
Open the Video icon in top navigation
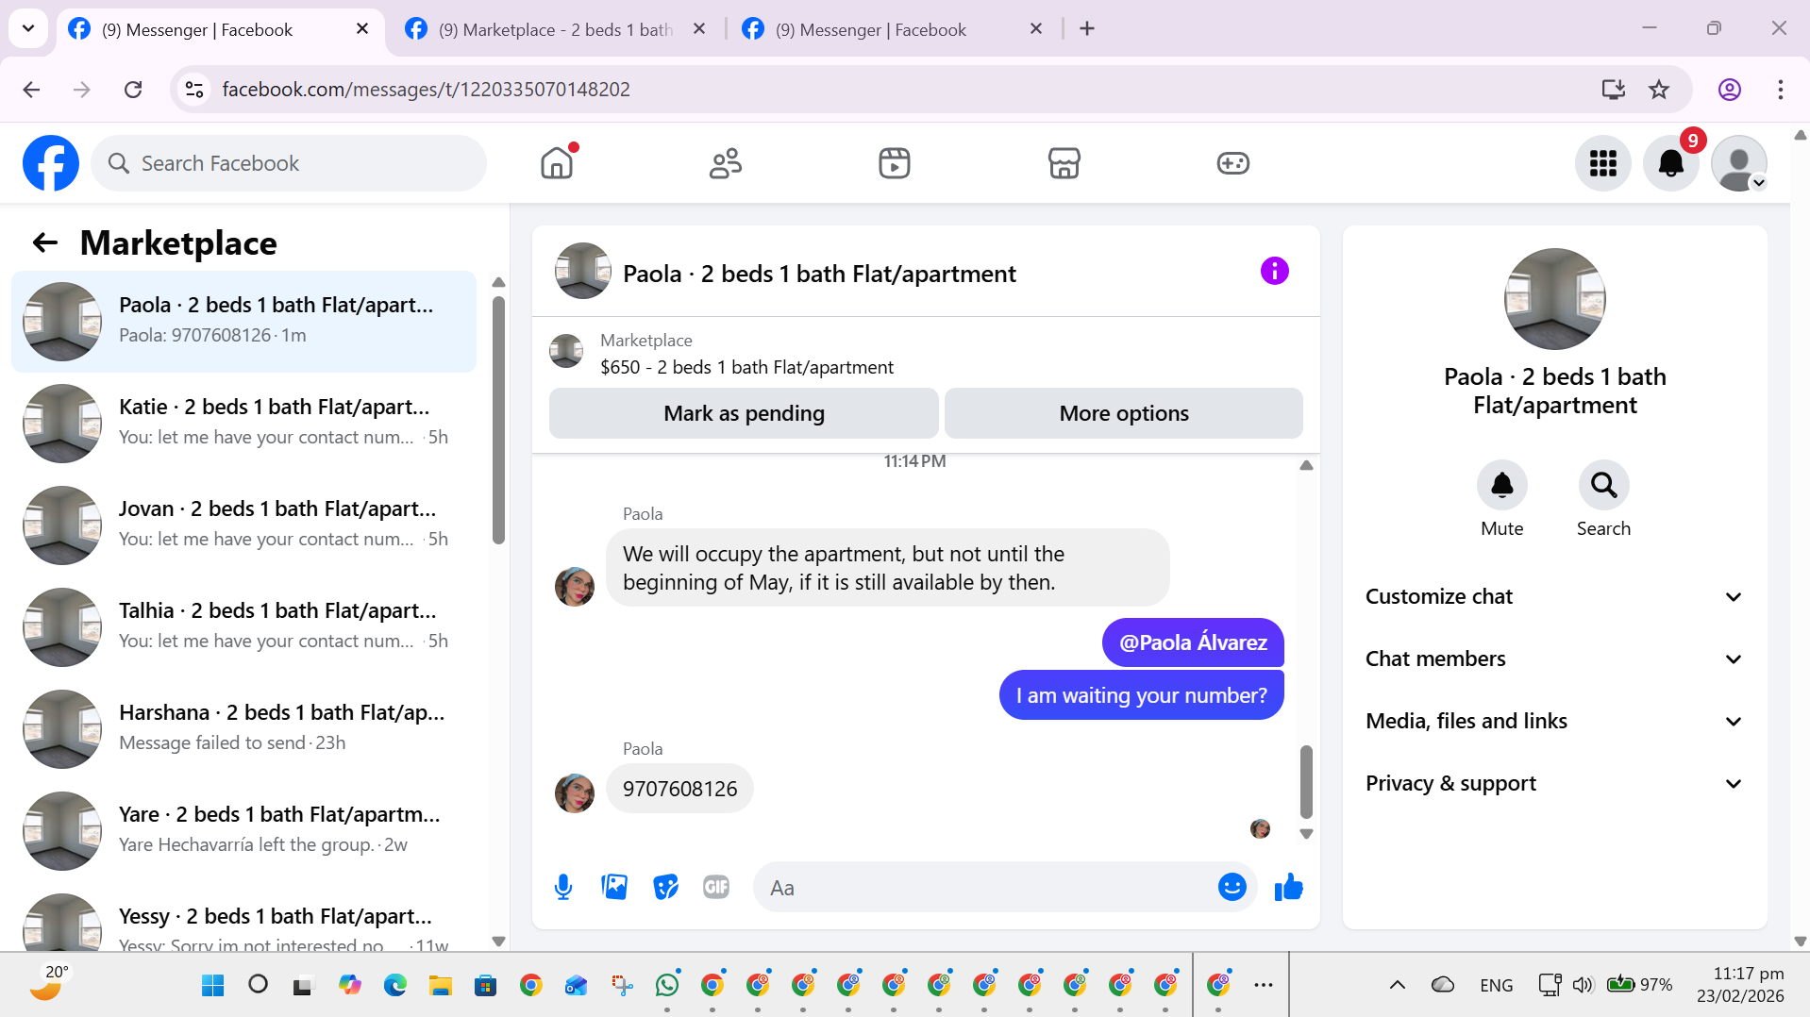click(x=895, y=163)
